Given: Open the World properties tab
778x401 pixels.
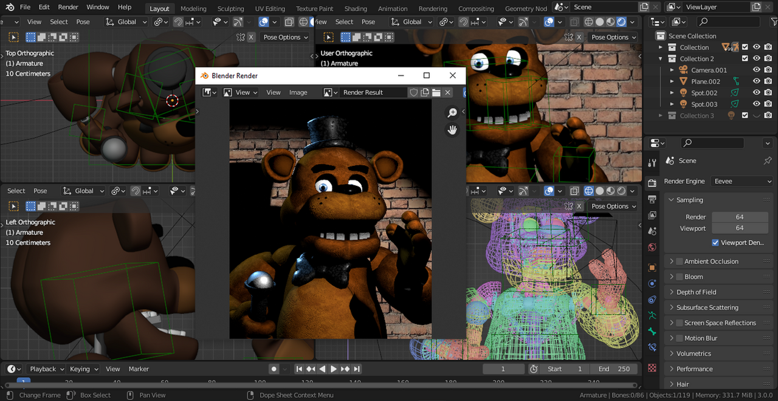Looking at the screenshot, I should (x=652, y=247).
